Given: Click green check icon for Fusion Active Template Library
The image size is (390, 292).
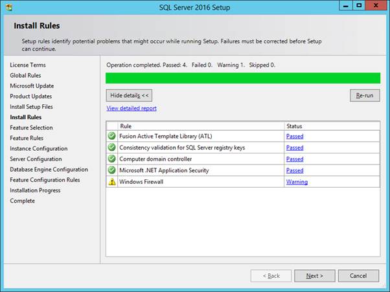Looking at the screenshot, I should click(112, 136).
